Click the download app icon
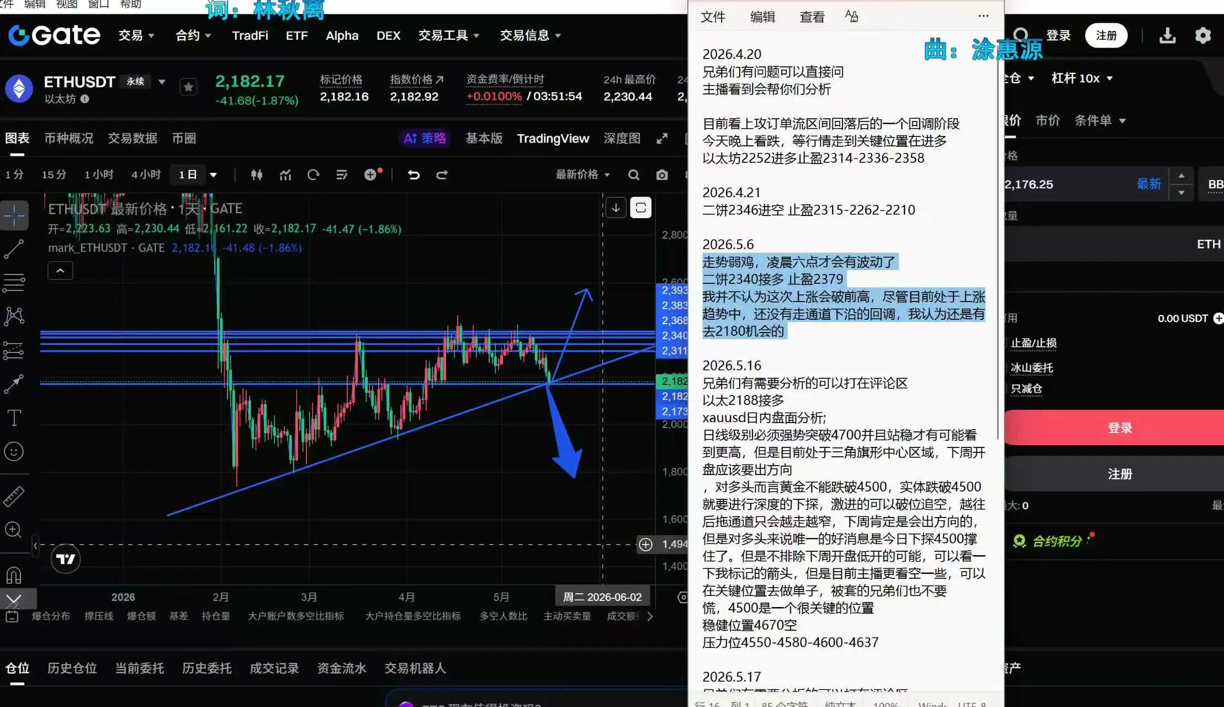Viewport: 1224px width, 707px height. click(x=1168, y=35)
